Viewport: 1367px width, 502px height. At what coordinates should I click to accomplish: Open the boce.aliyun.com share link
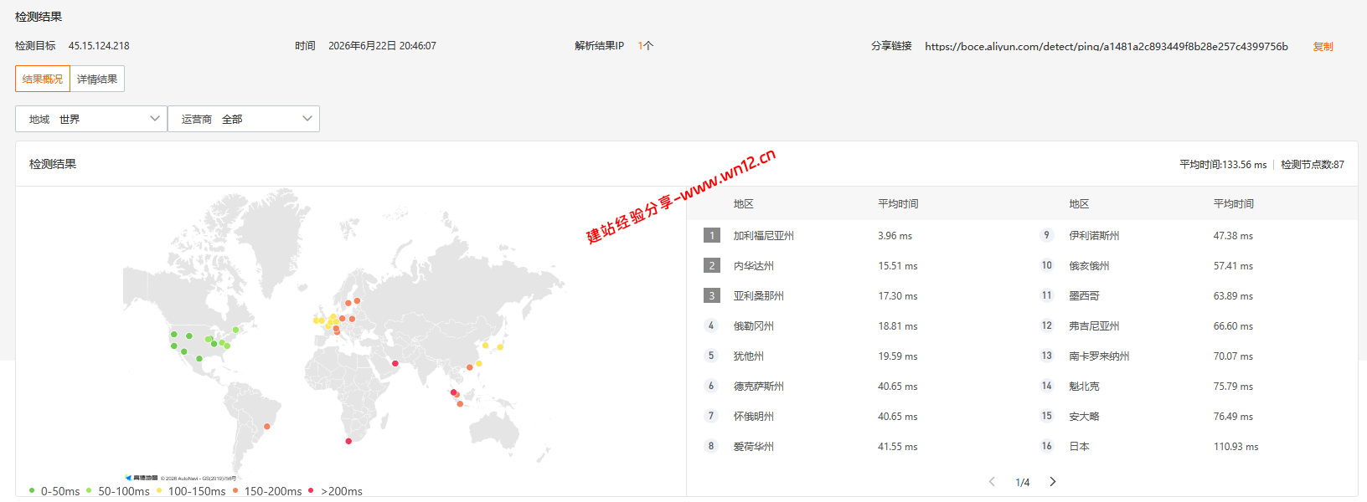point(1106,46)
